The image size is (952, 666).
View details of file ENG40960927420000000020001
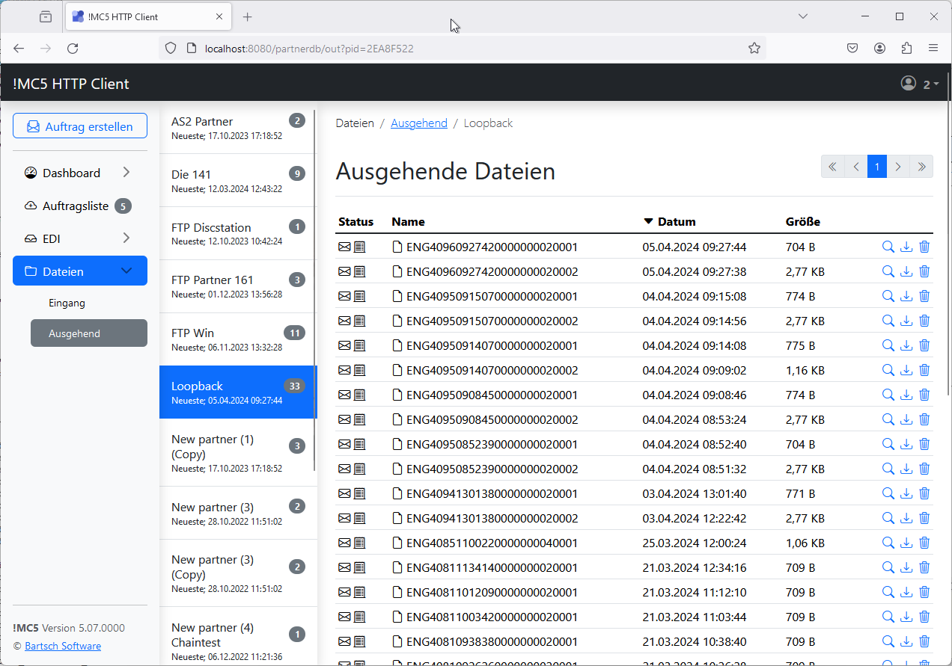coord(888,247)
